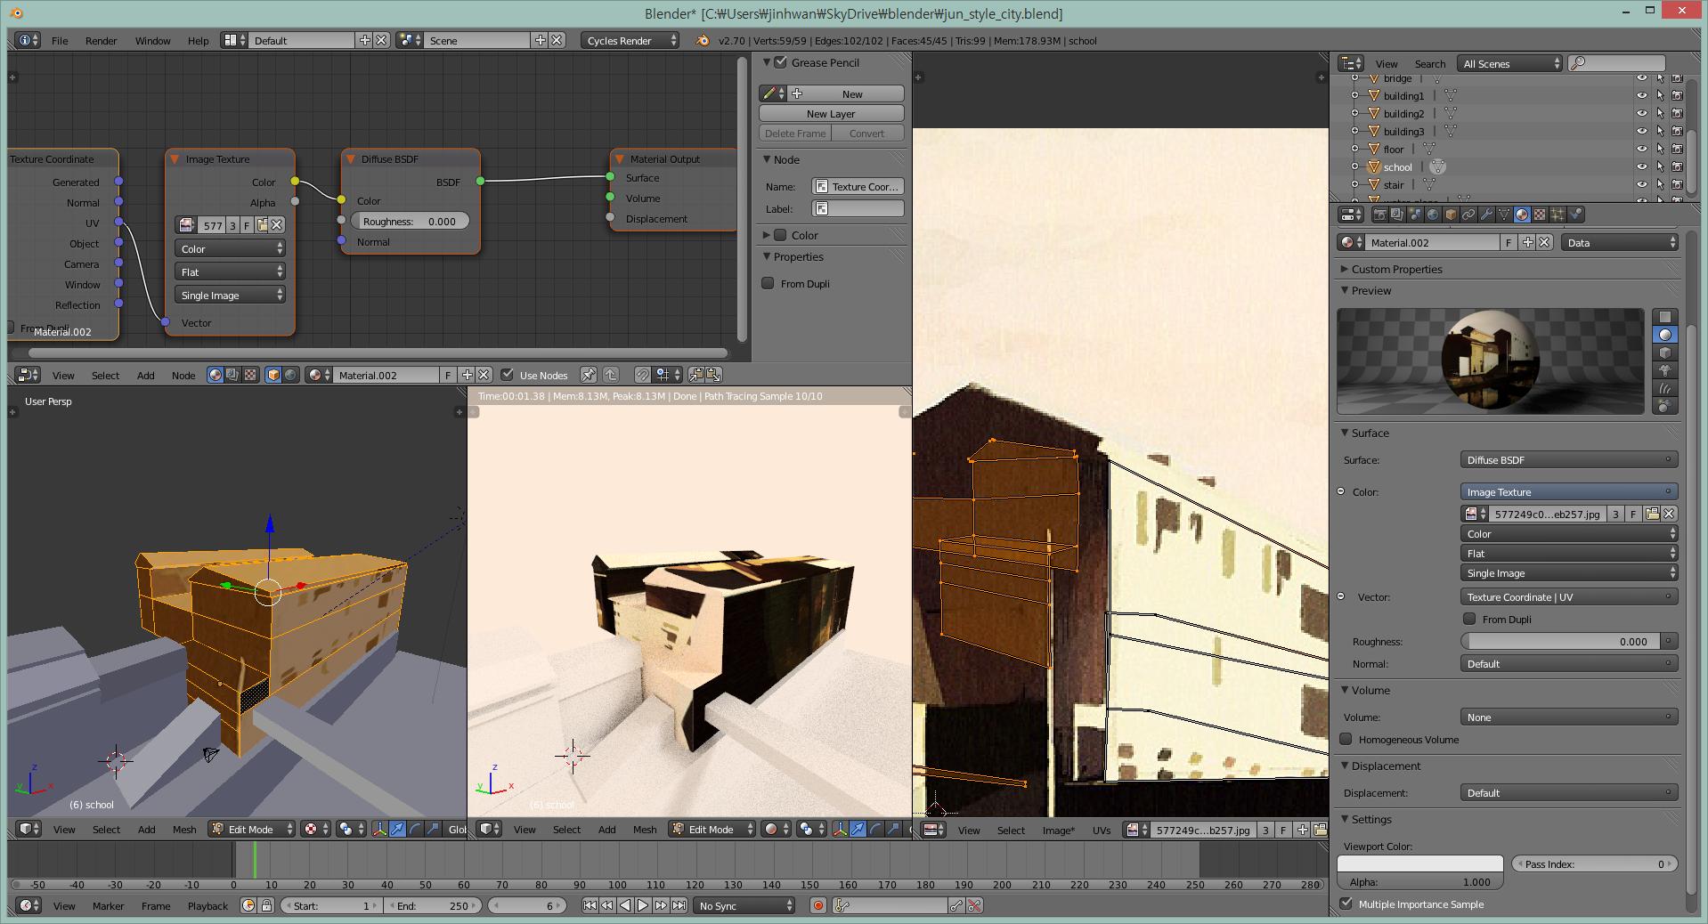The width and height of the screenshot is (1708, 924).
Task: Click the Viewport Color swatch
Action: [1419, 863]
